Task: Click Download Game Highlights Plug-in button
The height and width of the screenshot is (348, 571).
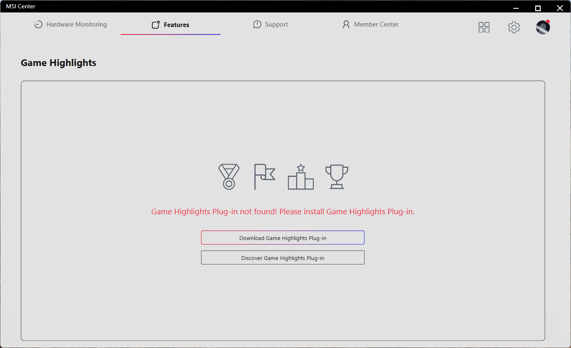Action: coord(283,238)
